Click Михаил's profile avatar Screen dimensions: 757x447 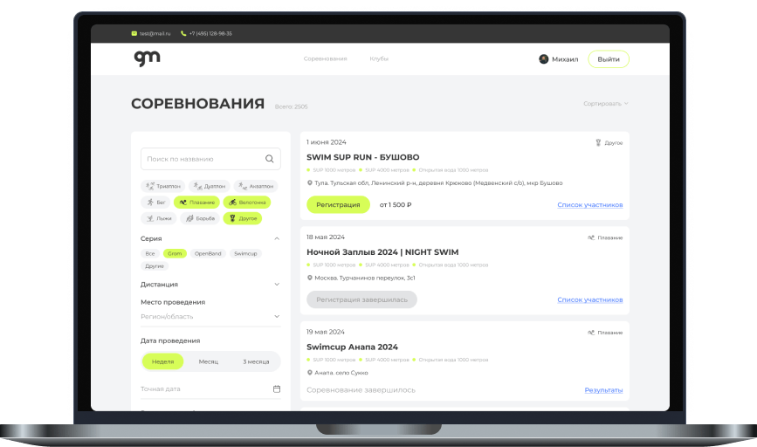tap(544, 59)
